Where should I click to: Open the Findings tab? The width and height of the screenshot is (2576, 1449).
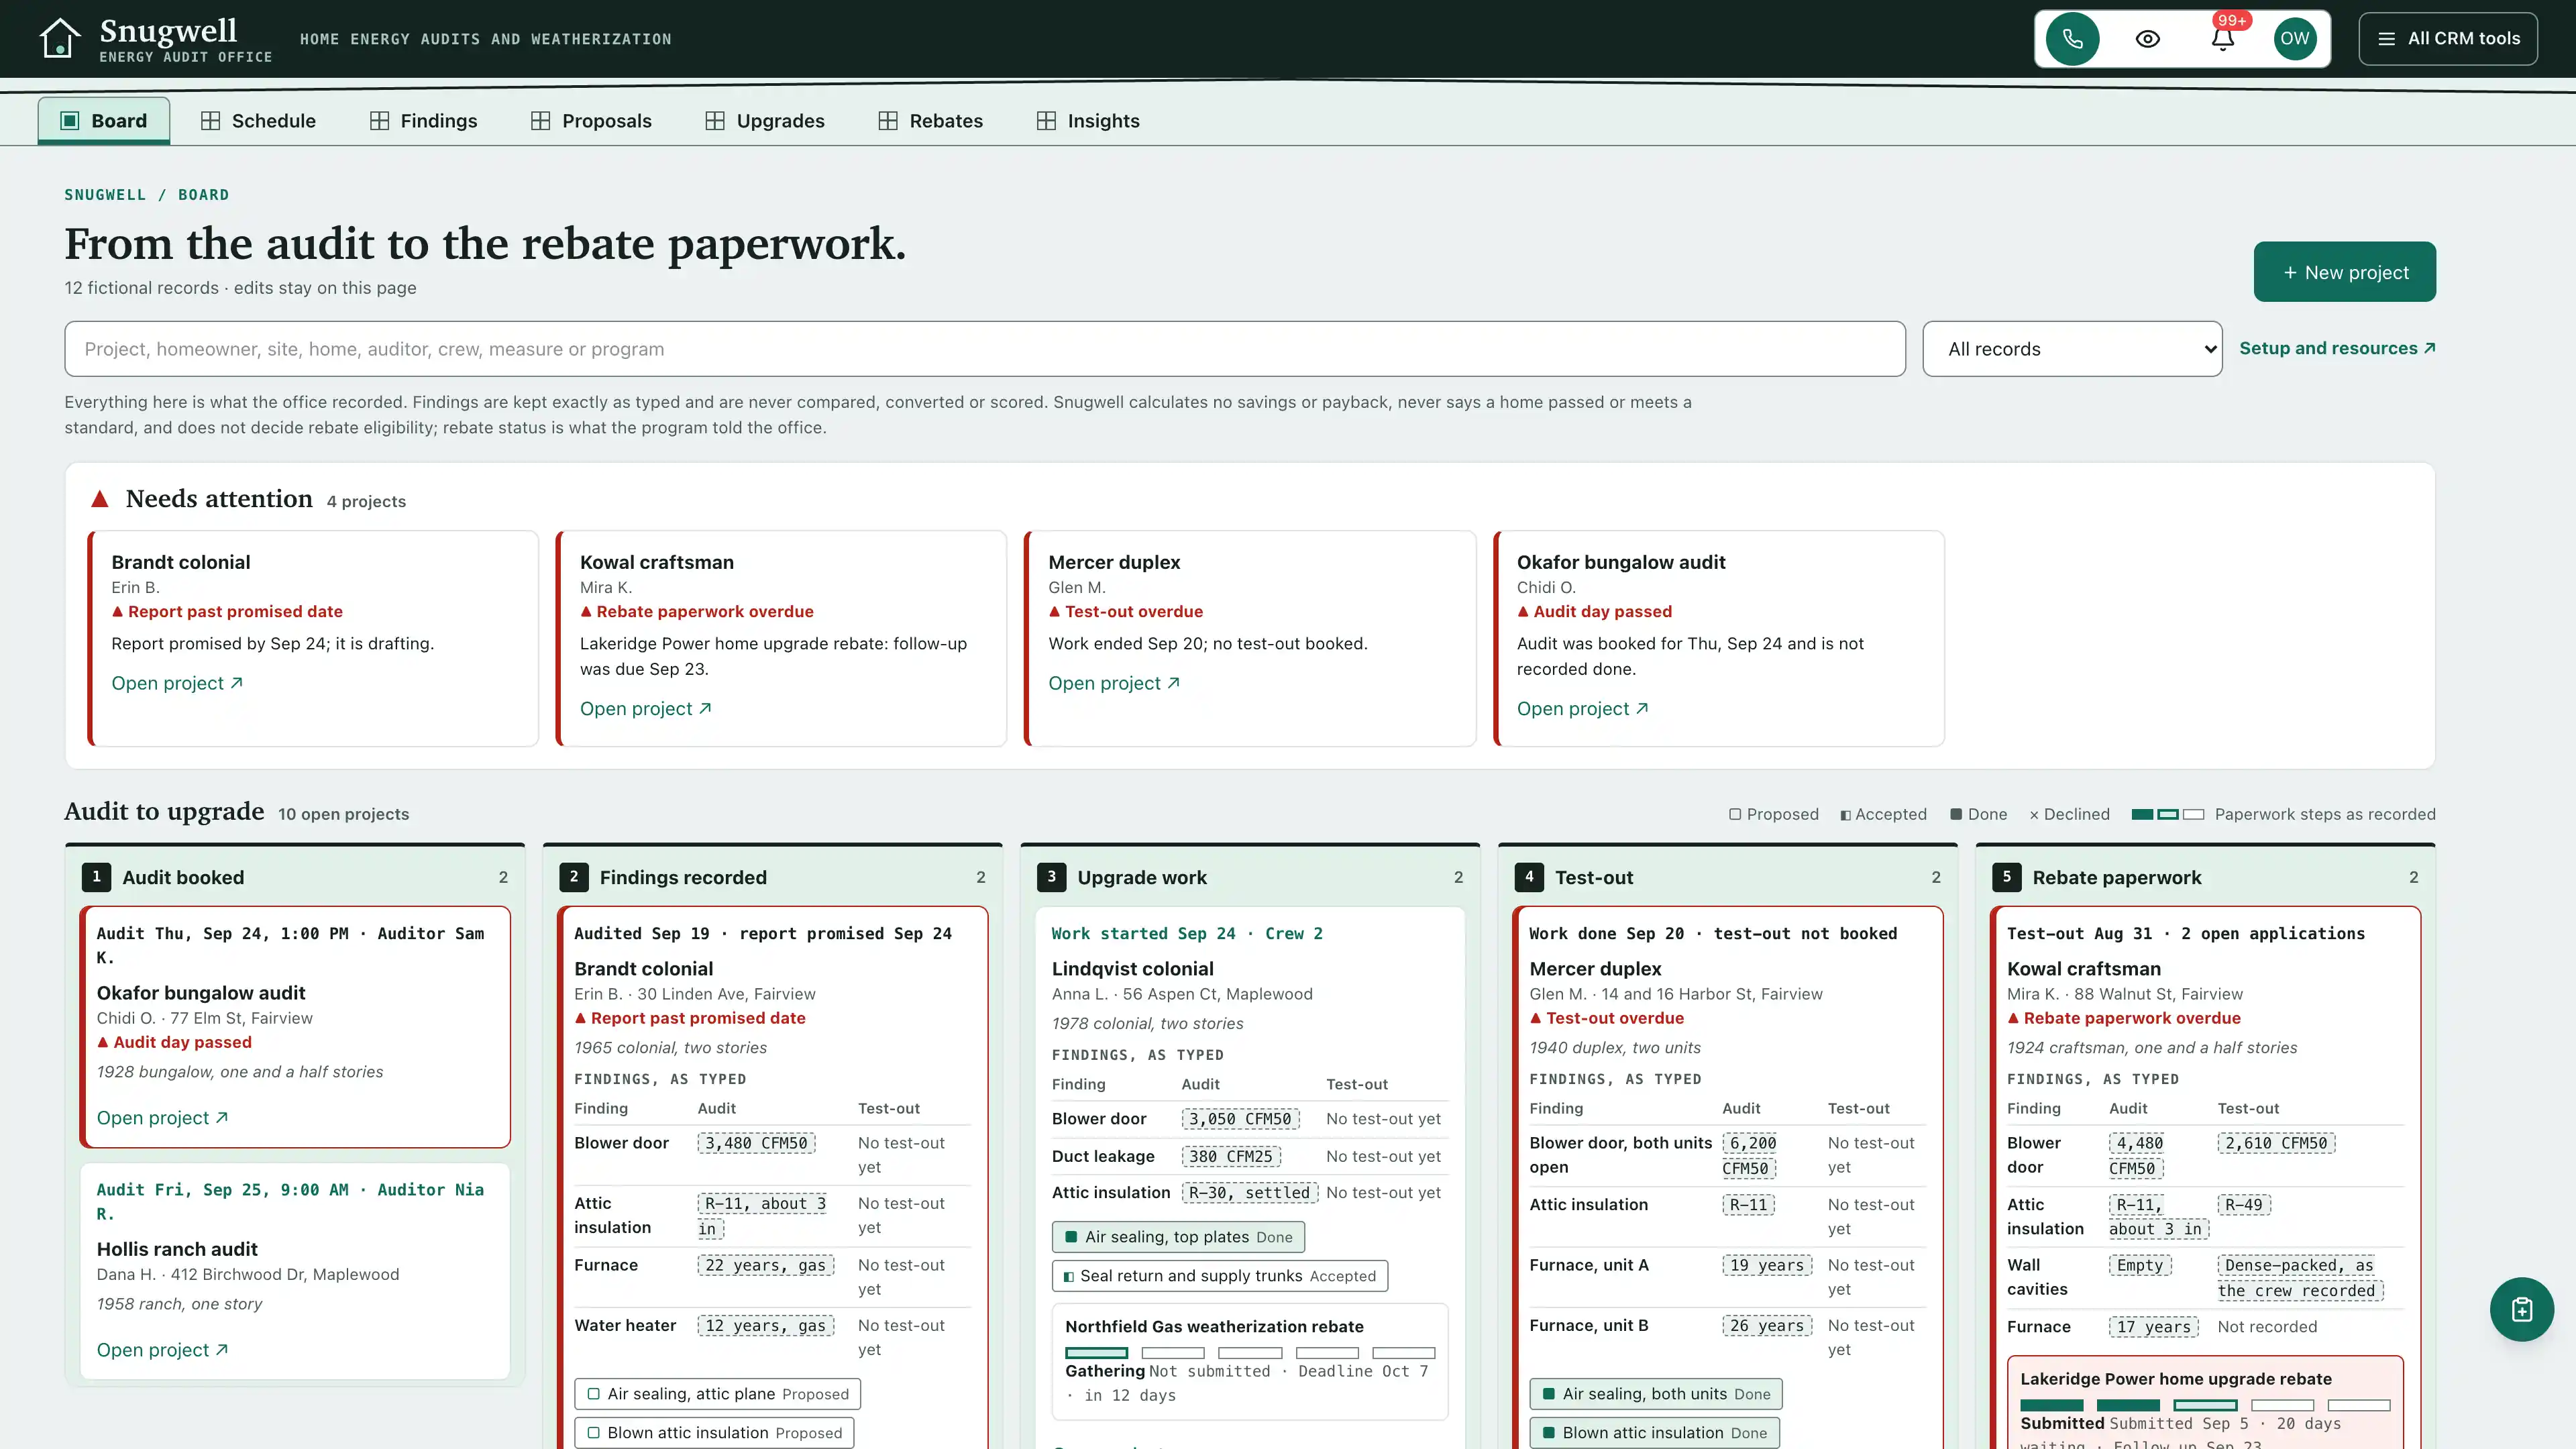tap(423, 121)
